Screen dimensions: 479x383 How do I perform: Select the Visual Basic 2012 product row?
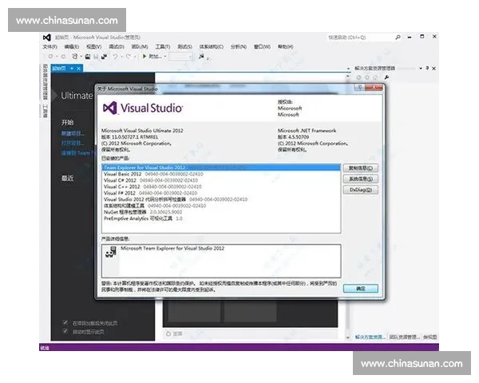click(221, 174)
